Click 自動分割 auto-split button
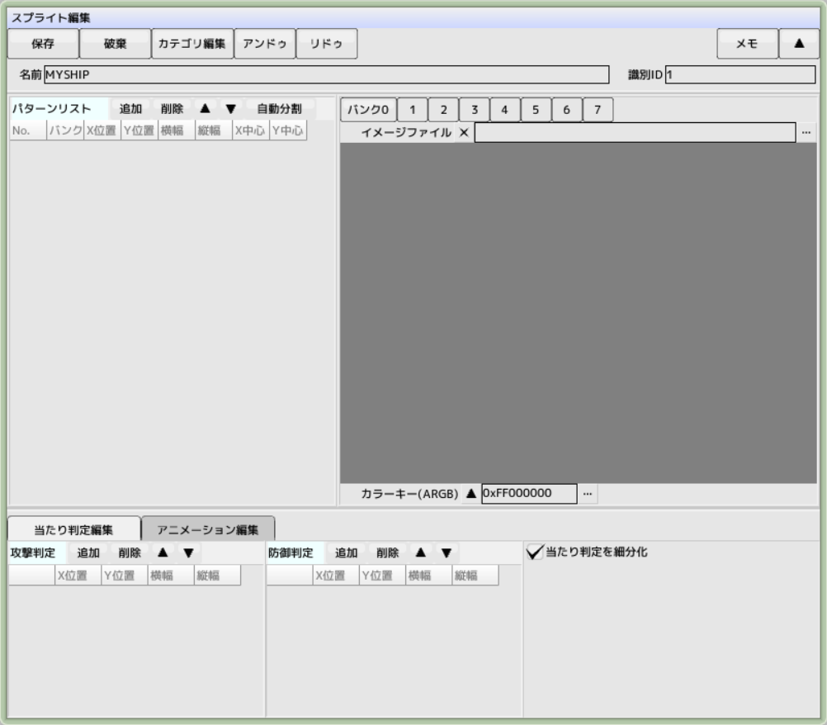Image resolution: width=827 pixels, height=725 pixels. point(279,109)
